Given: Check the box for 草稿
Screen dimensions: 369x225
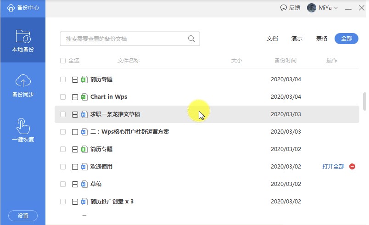Looking at the screenshot, I should 63,184.
